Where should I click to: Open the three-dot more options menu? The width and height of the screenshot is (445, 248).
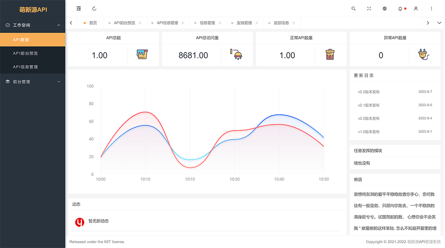coord(432,8)
